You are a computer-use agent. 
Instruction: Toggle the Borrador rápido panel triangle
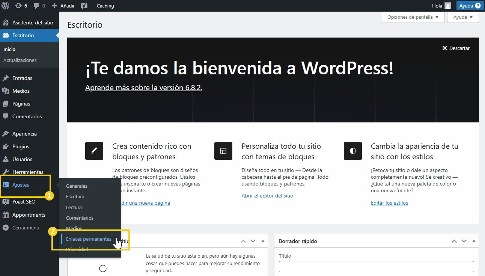(x=474, y=241)
